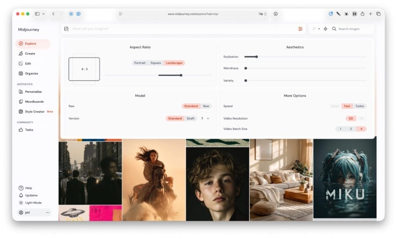Open Tasks under Community

[x=26, y=130]
